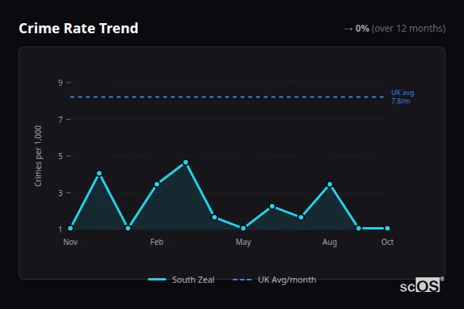Toggle UK Avg/month series in legend
464x309 pixels.
[x=275, y=280]
